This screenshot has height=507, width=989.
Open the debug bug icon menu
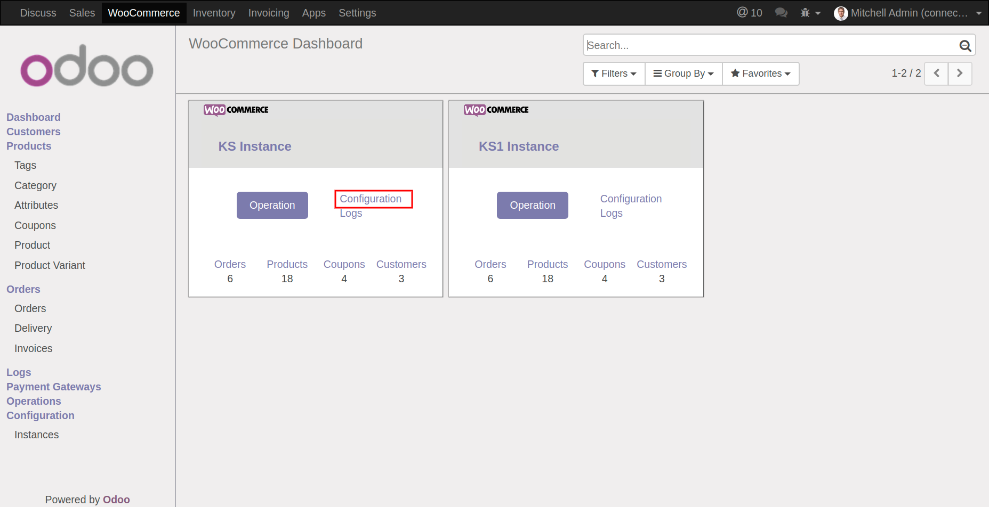(x=809, y=13)
